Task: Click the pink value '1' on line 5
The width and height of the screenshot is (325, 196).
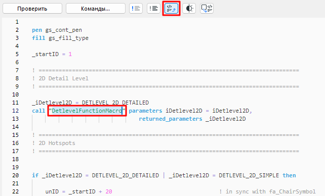Action: 70,54
